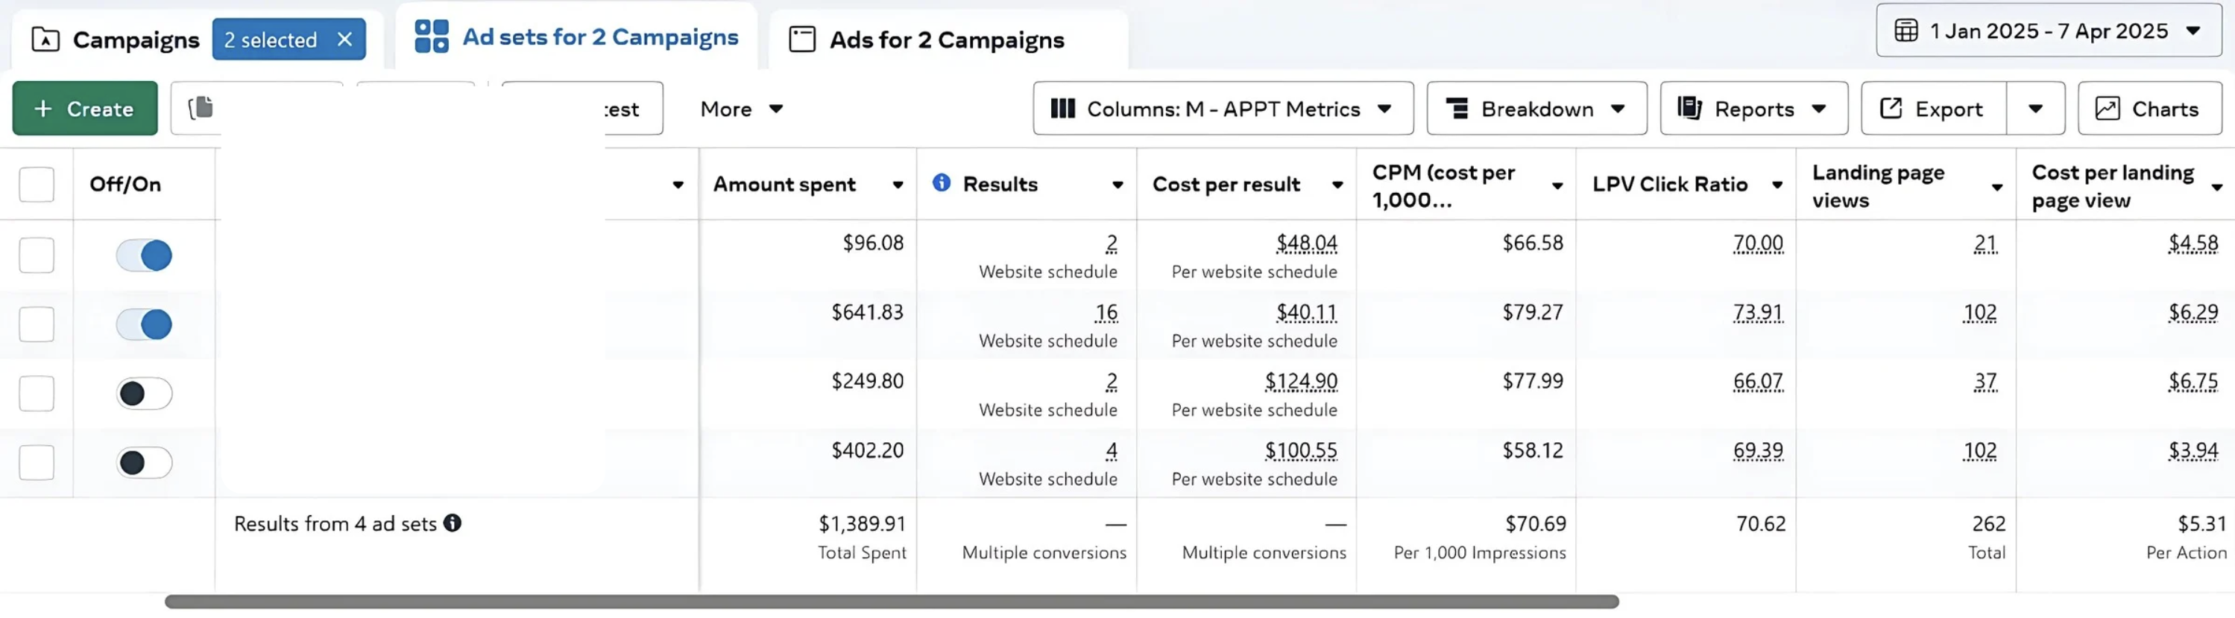Screen dimensions: 2235x618
Task: Turn on the $402.20 ad set toggle
Action: pyautogui.click(x=144, y=463)
